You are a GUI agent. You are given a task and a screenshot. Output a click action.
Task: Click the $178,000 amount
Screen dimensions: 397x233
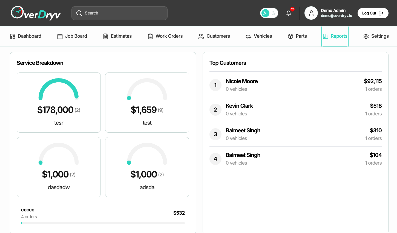coord(55,110)
